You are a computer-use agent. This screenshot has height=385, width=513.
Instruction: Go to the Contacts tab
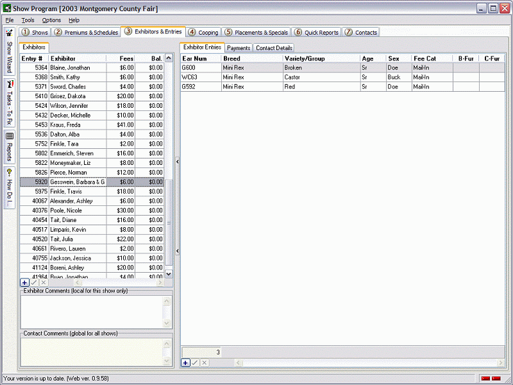pos(361,32)
